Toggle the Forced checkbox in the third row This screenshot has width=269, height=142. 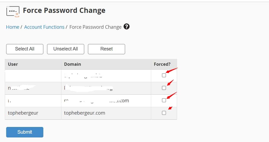tap(164, 100)
